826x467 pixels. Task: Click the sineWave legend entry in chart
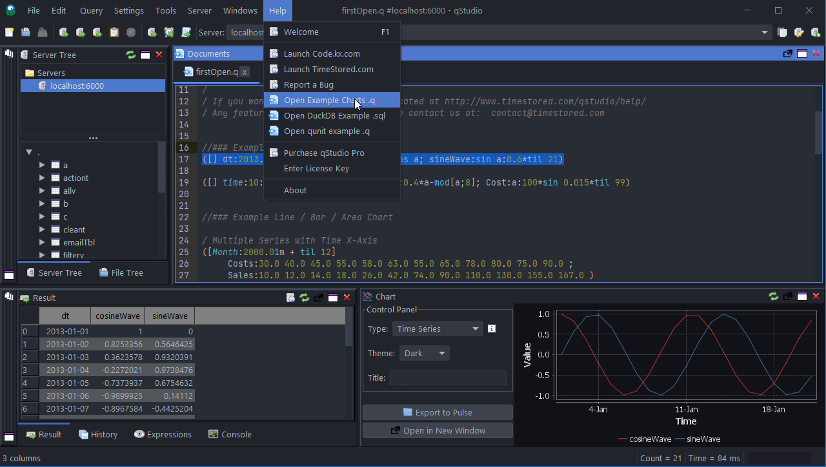pos(698,439)
